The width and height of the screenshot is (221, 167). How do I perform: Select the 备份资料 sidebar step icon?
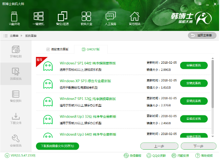tap(16, 94)
